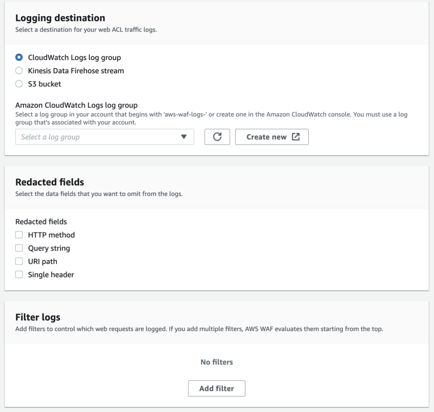The width and height of the screenshot is (434, 412).
Task: Check the HTTP method redacted field
Action: [x=19, y=234]
